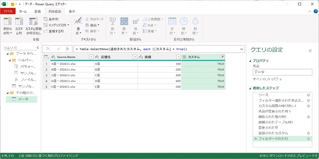Open settings gear for ソース step

click(x=308, y=95)
